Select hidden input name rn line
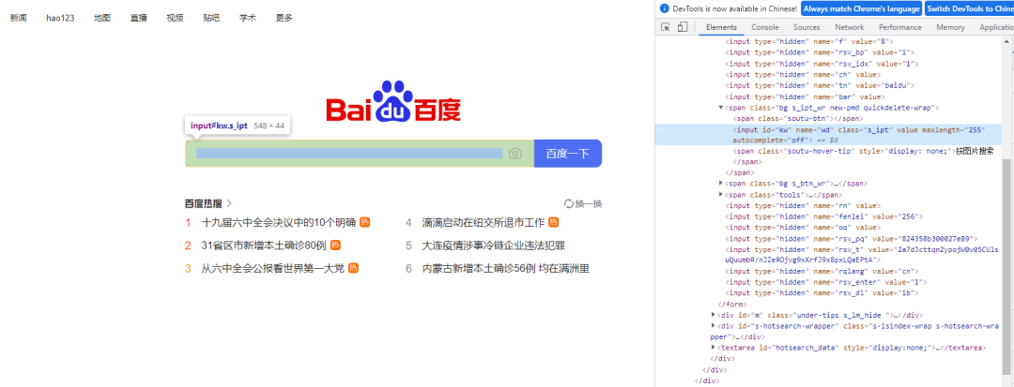Screen dimensions: 1014x387 pyautogui.click(x=802, y=206)
